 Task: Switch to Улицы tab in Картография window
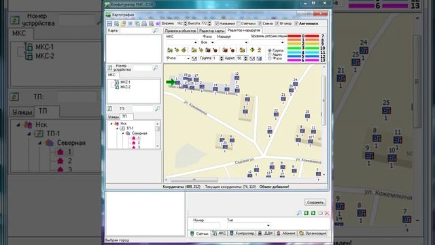pyautogui.click(x=114, y=117)
